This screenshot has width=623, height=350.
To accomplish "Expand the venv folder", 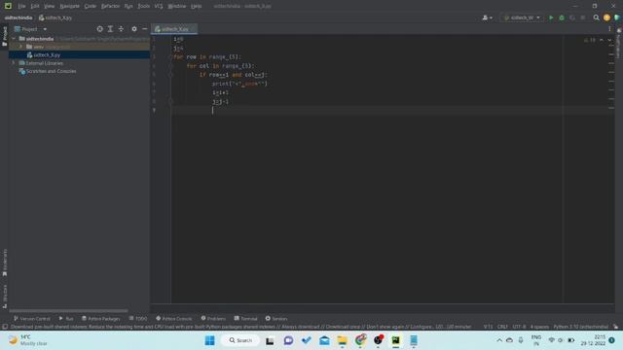I will coord(21,47).
